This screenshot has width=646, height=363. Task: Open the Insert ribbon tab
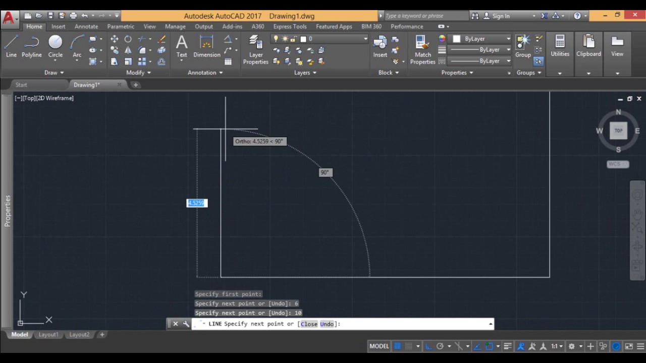point(58,26)
